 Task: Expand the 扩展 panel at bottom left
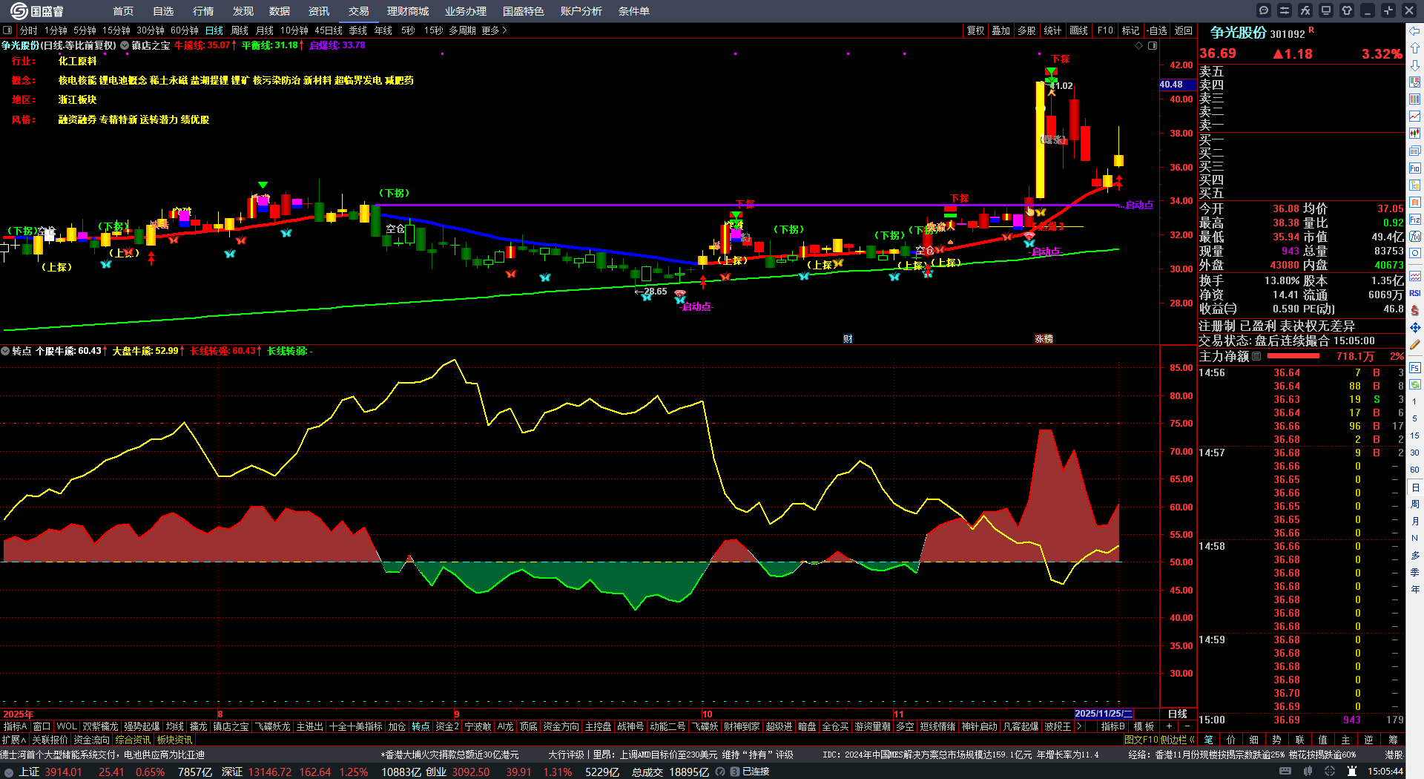click(x=14, y=740)
